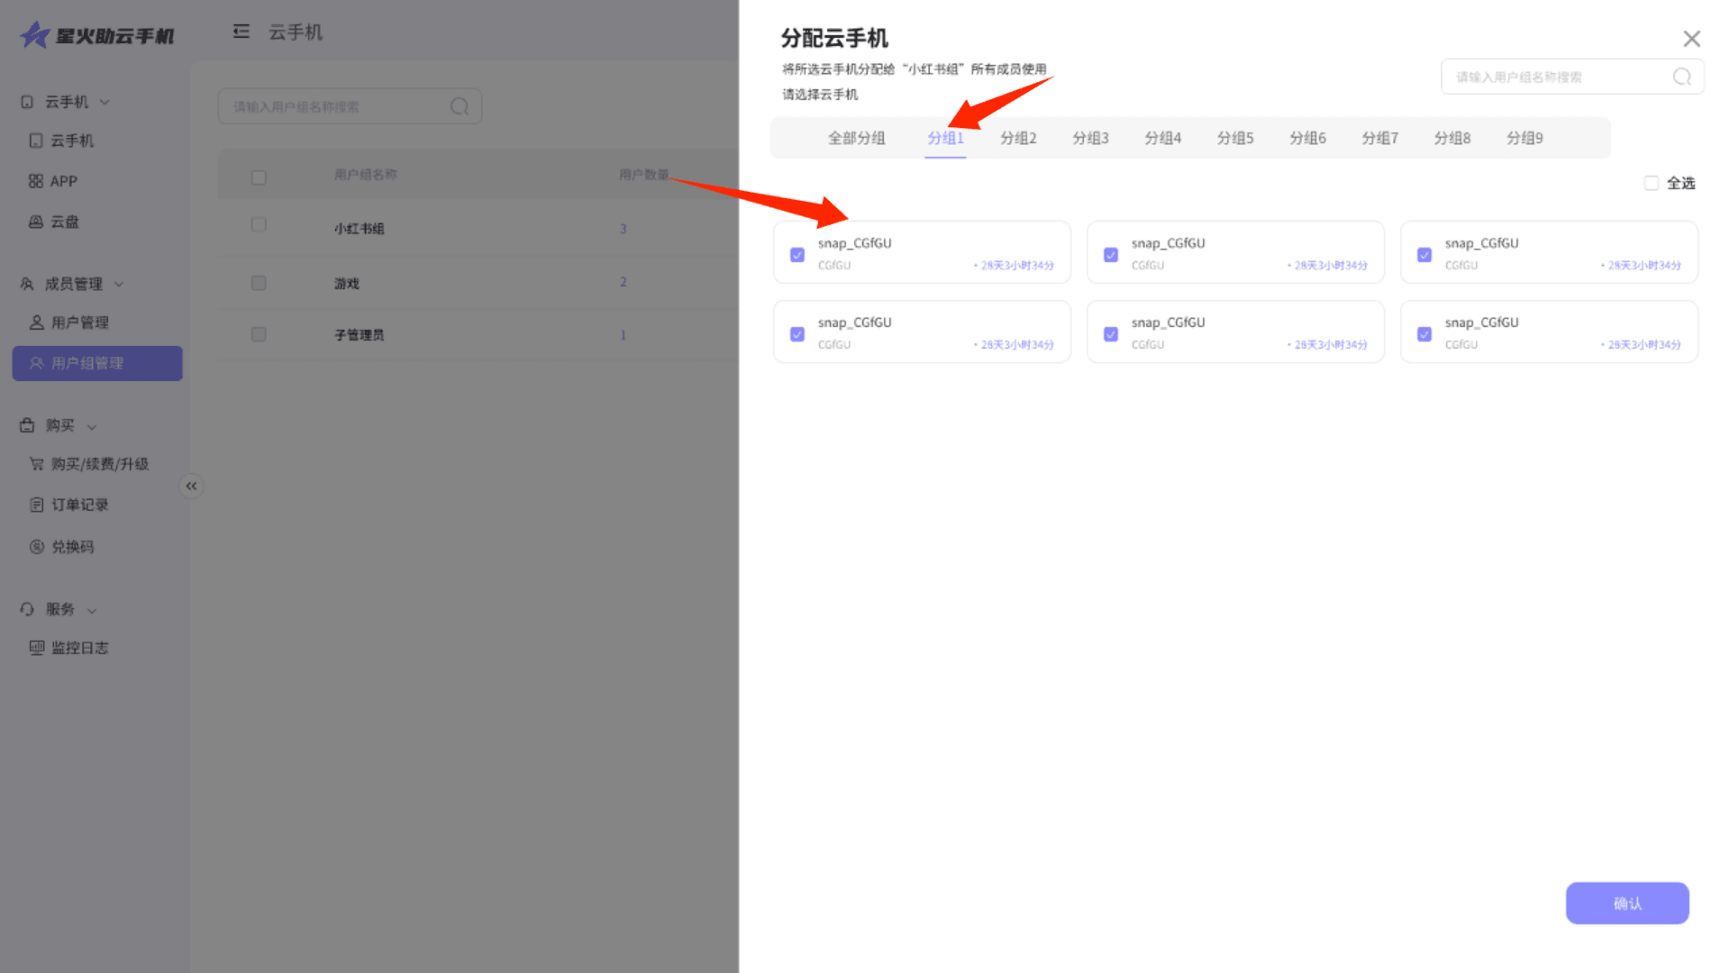Open 订单记录 order records
This screenshot has height=973, width=1730.
pyautogui.click(x=79, y=505)
